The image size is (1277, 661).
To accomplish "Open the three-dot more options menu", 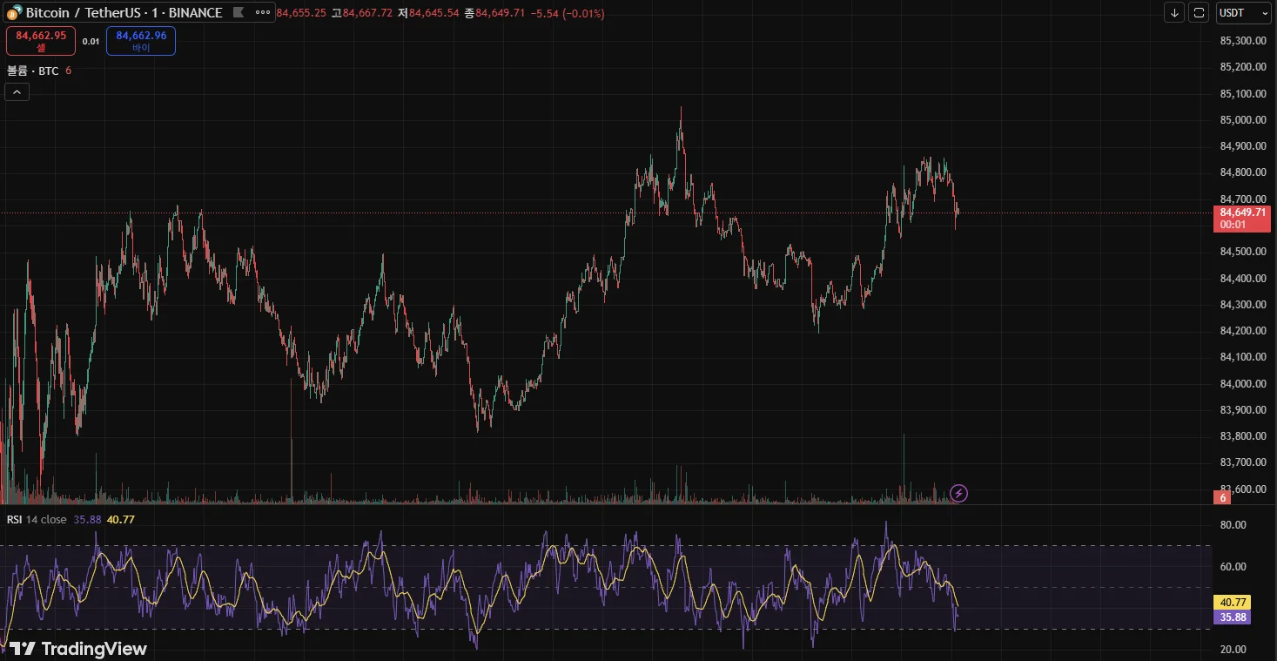I will pyautogui.click(x=262, y=13).
